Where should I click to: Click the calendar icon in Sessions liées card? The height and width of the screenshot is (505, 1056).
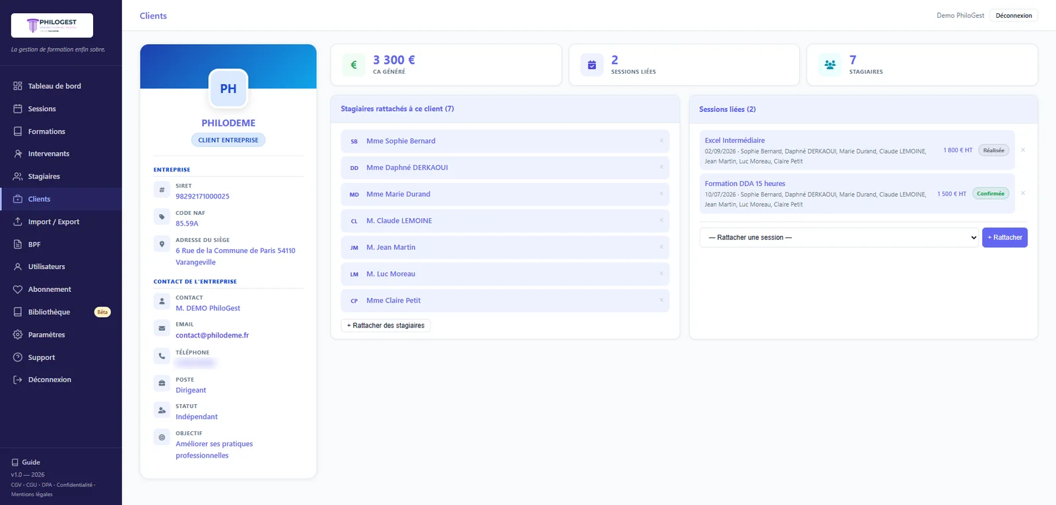click(592, 65)
